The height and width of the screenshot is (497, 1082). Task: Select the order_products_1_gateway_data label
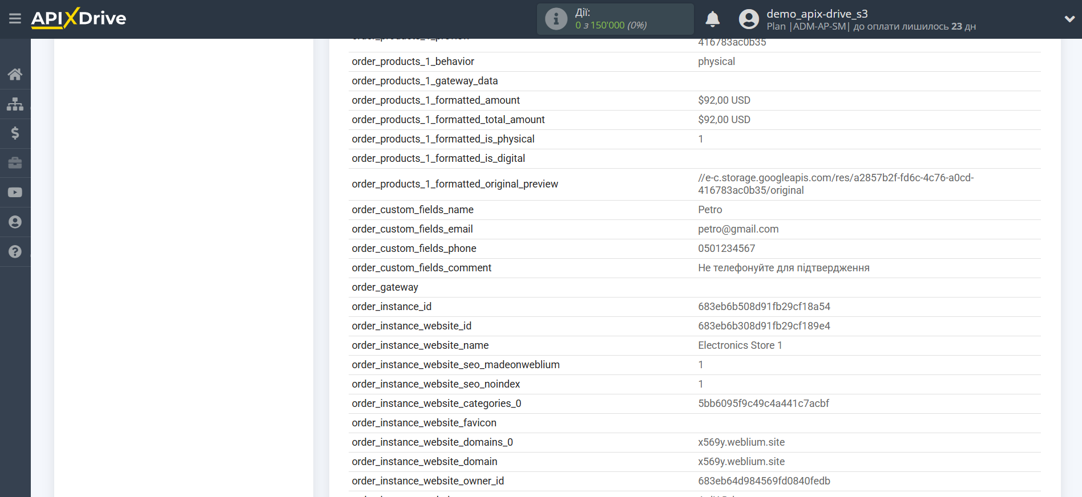pyautogui.click(x=425, y=81)
